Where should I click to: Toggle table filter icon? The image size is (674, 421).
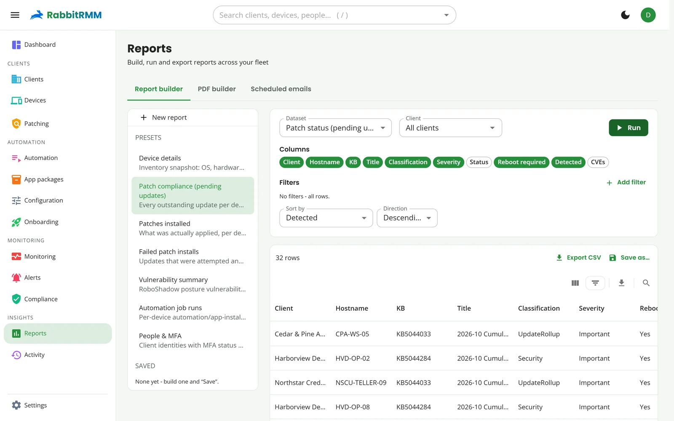point(595,283)
